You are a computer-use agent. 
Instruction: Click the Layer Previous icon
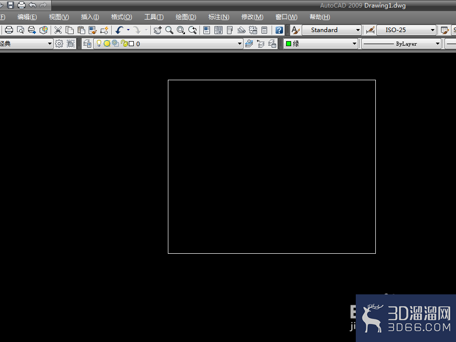261,44
